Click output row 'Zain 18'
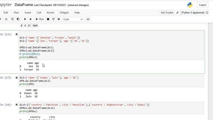Viewport: 213px width, 120px height. pos(28,96)
